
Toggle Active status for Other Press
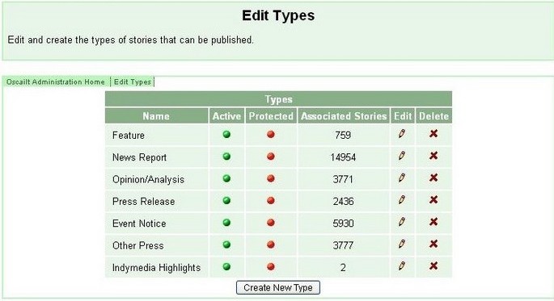[x=226, y=245]
